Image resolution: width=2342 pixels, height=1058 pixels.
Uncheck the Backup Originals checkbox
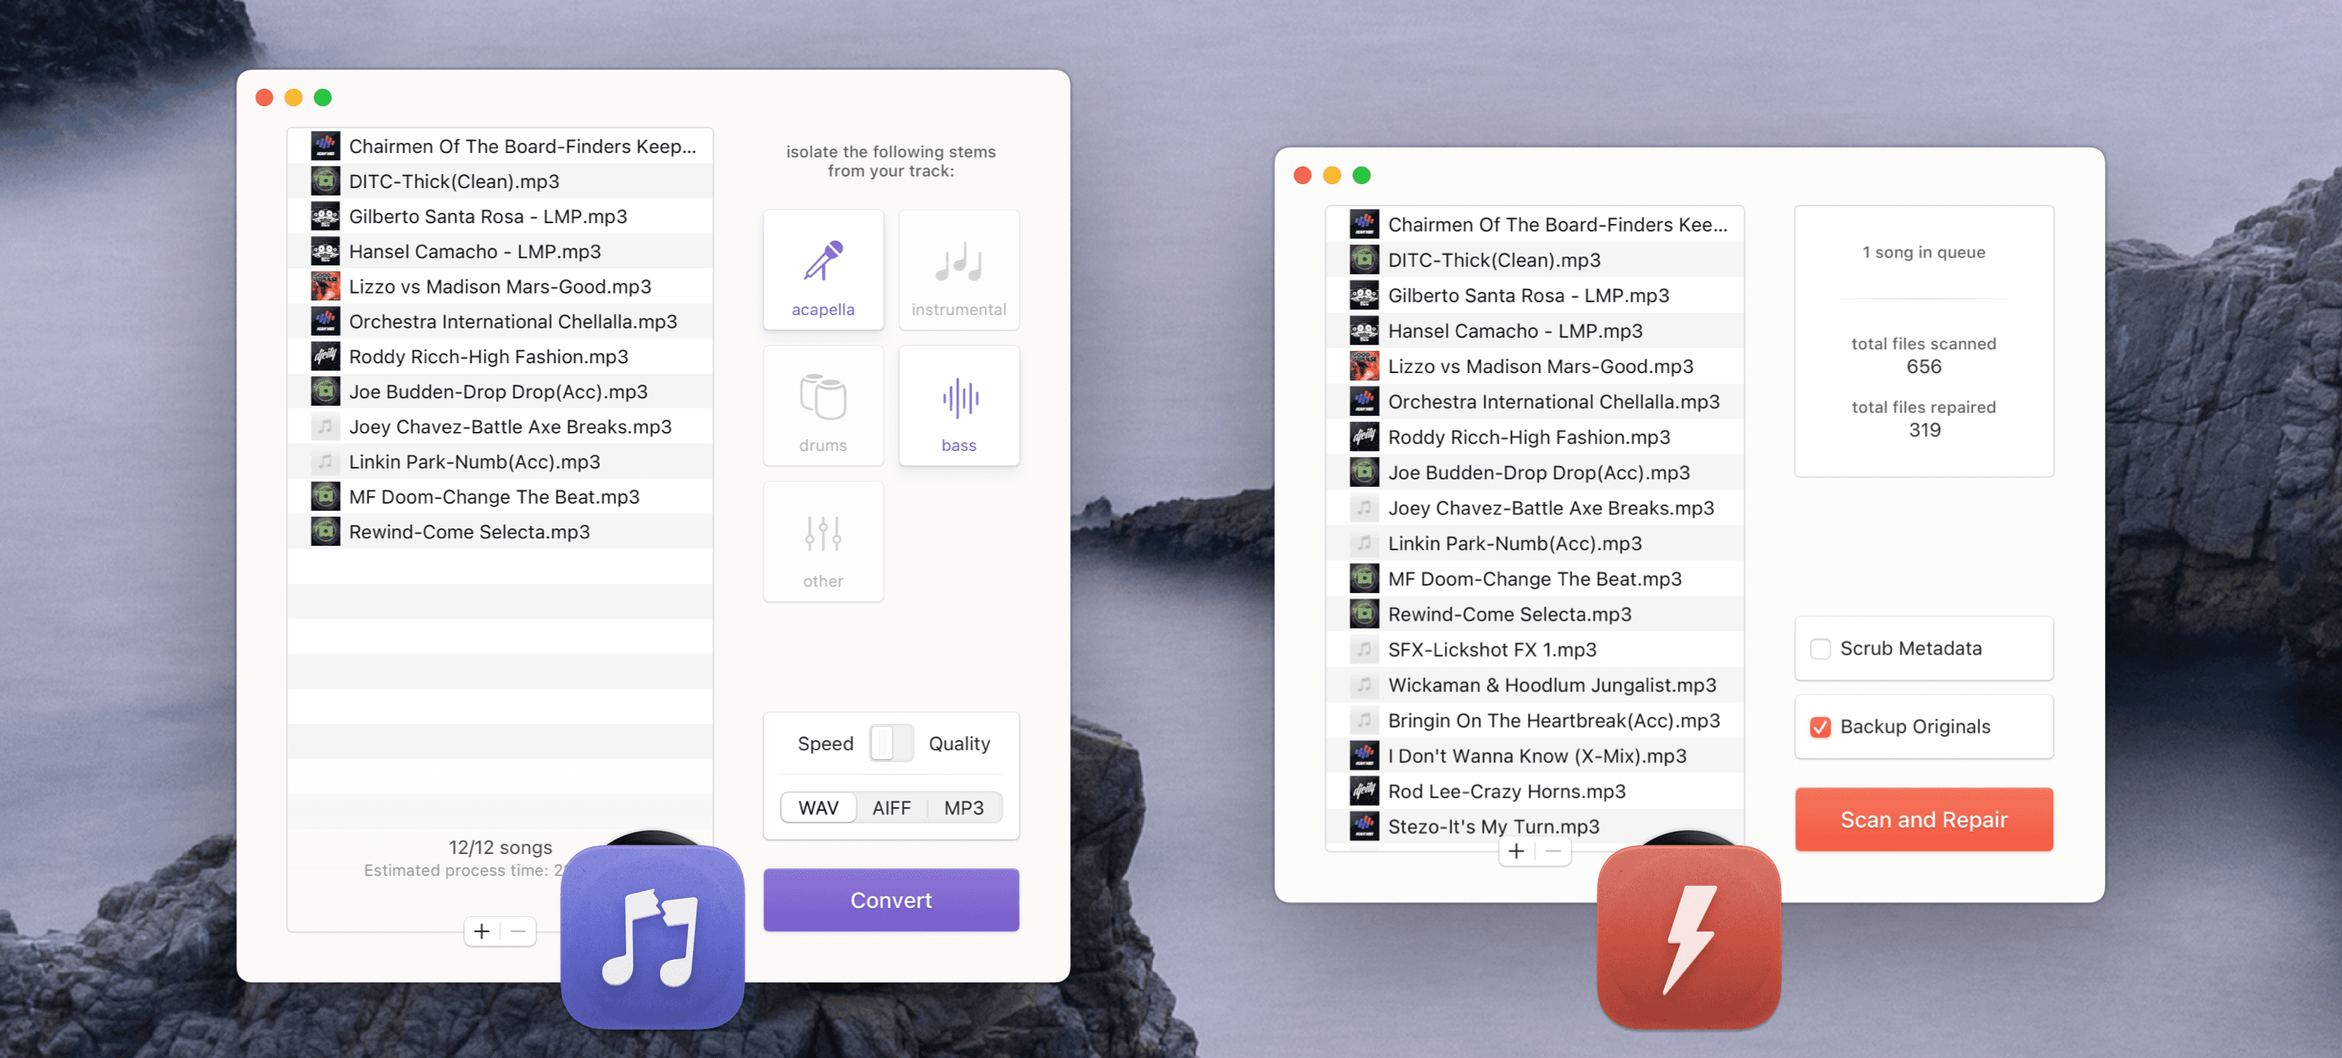point(1819,727)
